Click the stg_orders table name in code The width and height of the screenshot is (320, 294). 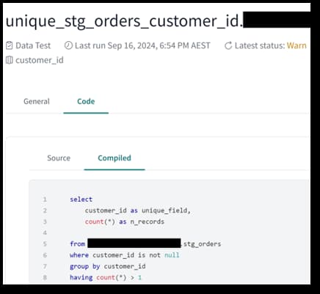tap(203, 244)
